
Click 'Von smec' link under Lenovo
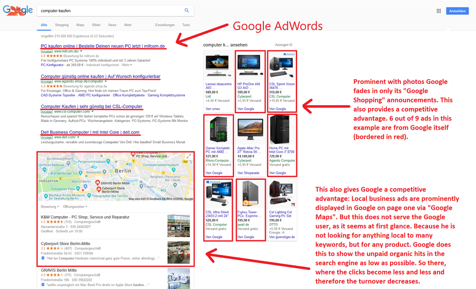(213, 109)
